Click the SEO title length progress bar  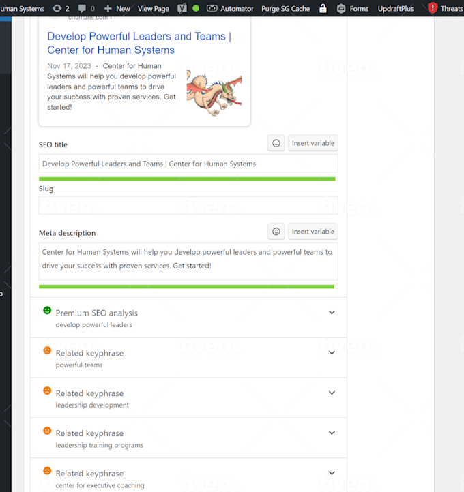click(188, 179)
